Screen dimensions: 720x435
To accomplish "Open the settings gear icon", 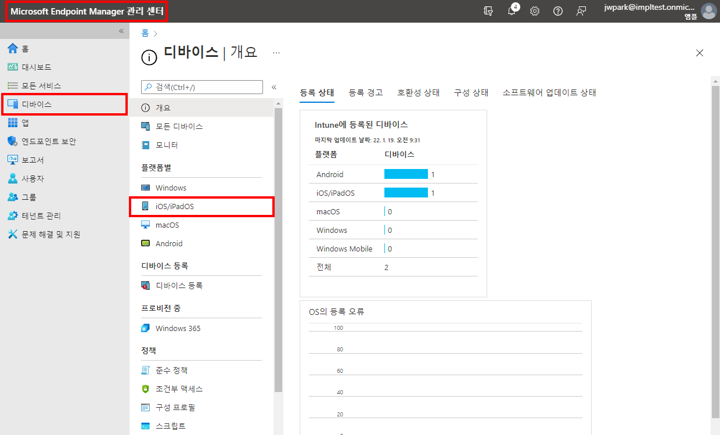I will point(535,11).
